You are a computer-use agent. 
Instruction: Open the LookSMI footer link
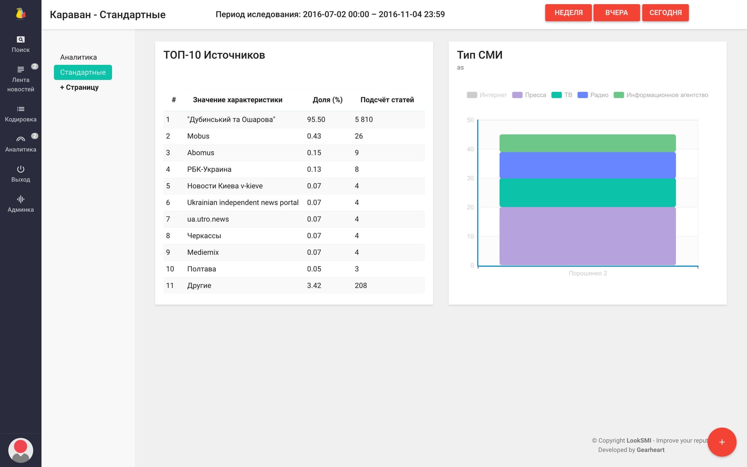point(638,441)
